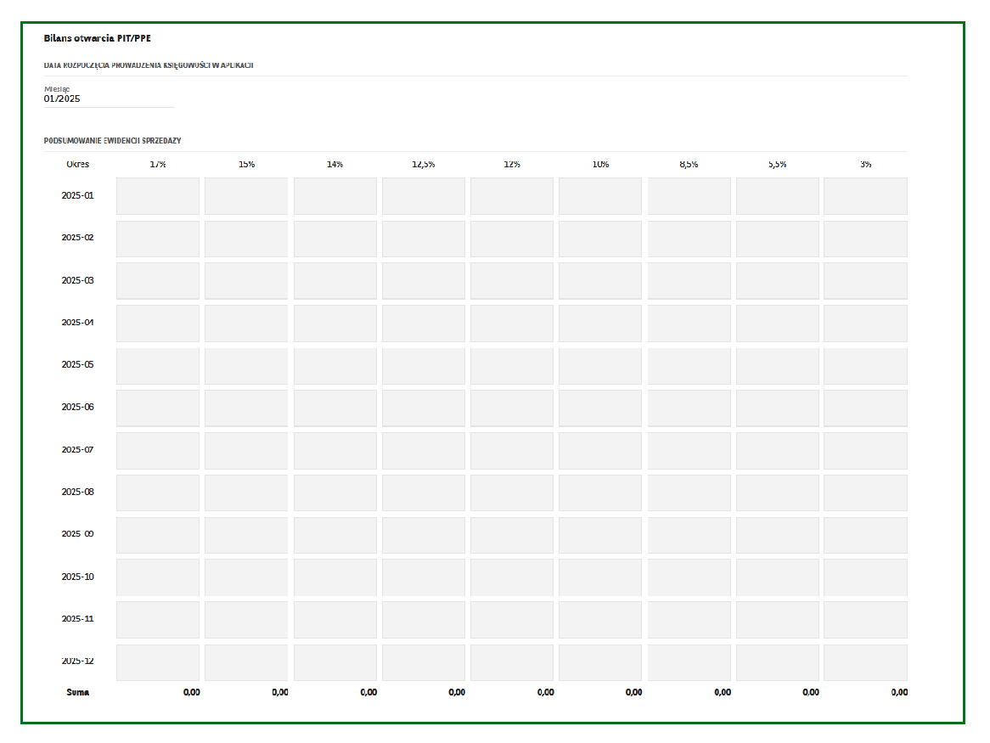Click the 5,5% cell for 2025-12
This screenshot has height=743, width=990.
[x=778, y=663]
